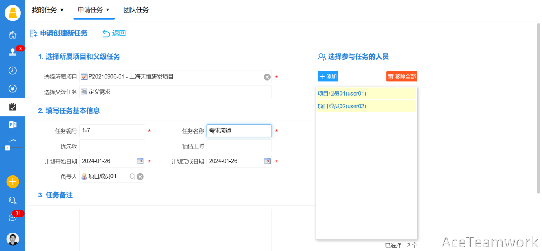The image size is (542, 251).
Task: Click the clock timesheet sidebar icon
Action: (x=13, y=70)
